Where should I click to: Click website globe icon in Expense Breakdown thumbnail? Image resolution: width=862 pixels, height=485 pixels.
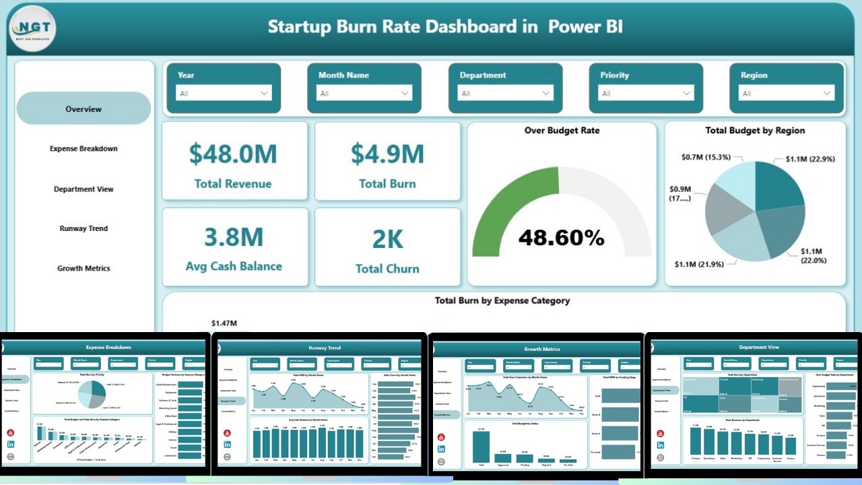click(11, 457)
